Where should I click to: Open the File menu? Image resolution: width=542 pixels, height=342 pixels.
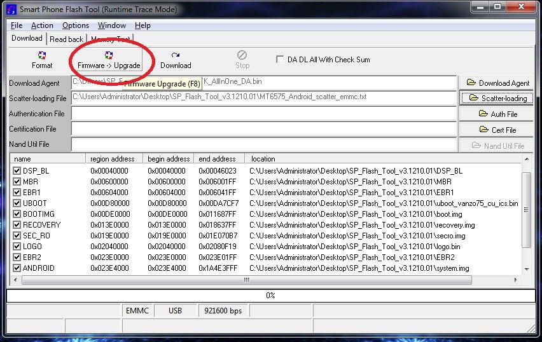17,25
